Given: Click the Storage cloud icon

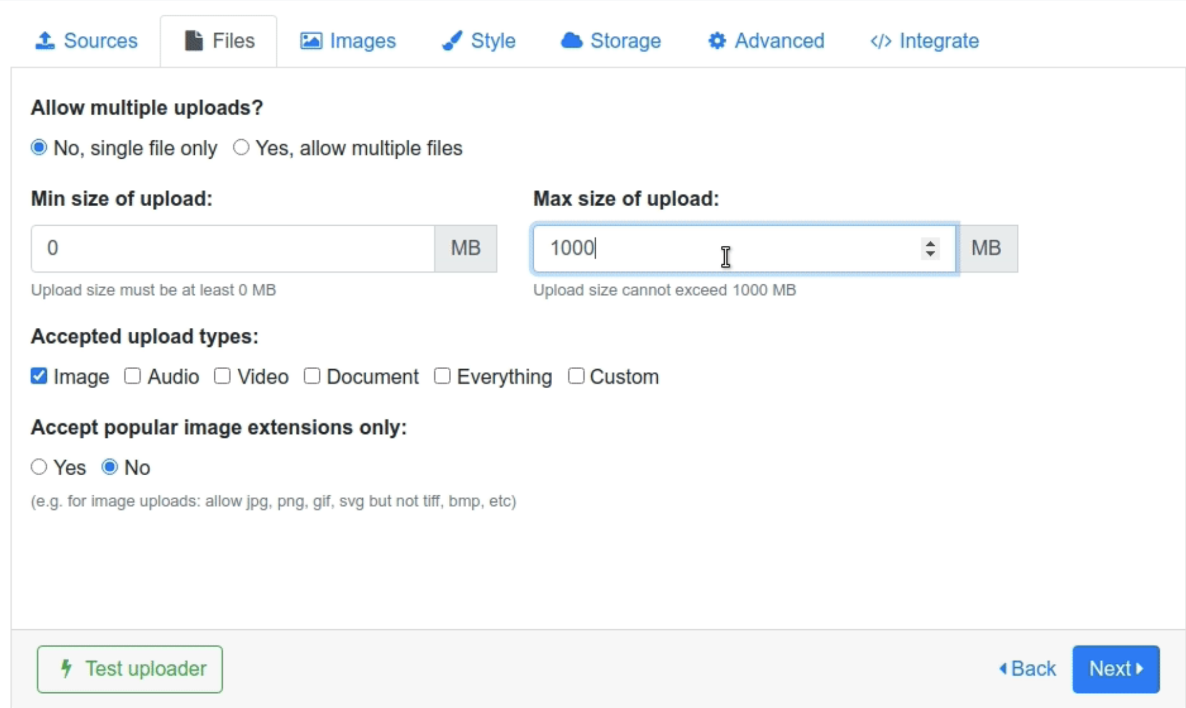Looking at the screenshot, I should point(571,41).
